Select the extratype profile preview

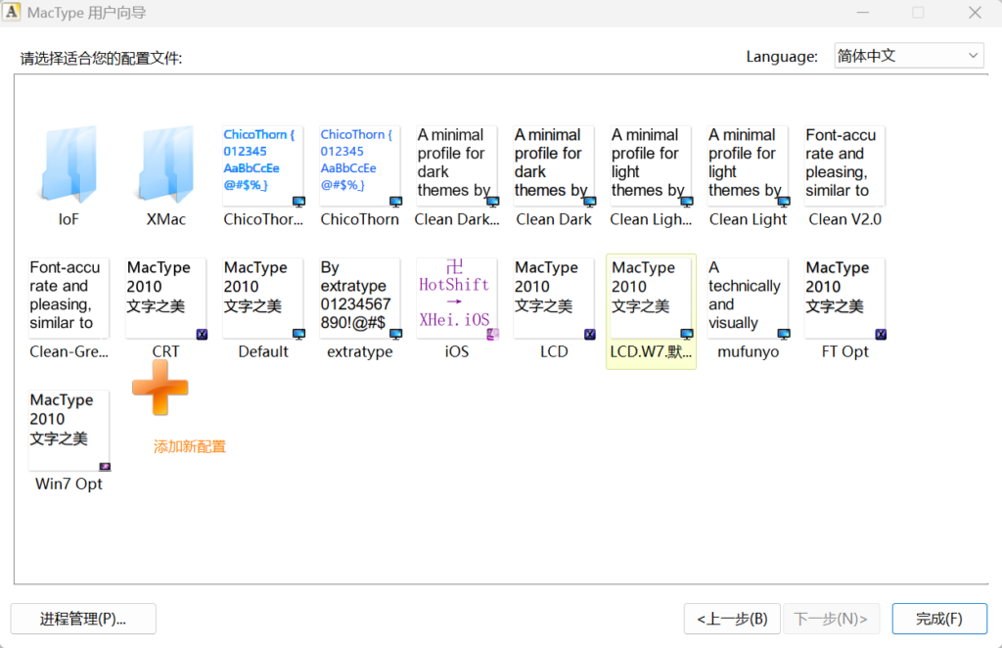[x=360, y=299]
